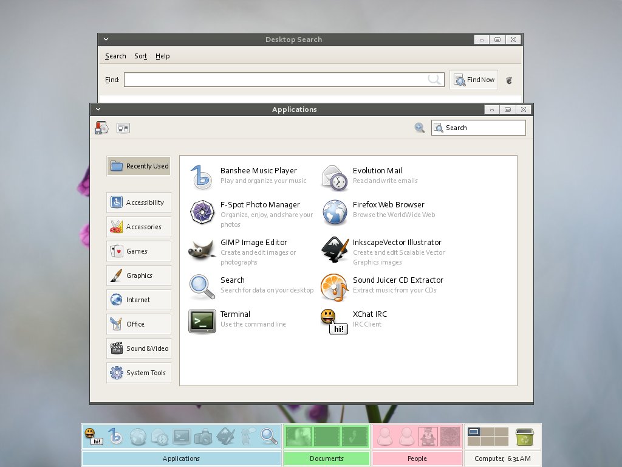Click the zoom-in magnifier icon beside Search field

420,128
